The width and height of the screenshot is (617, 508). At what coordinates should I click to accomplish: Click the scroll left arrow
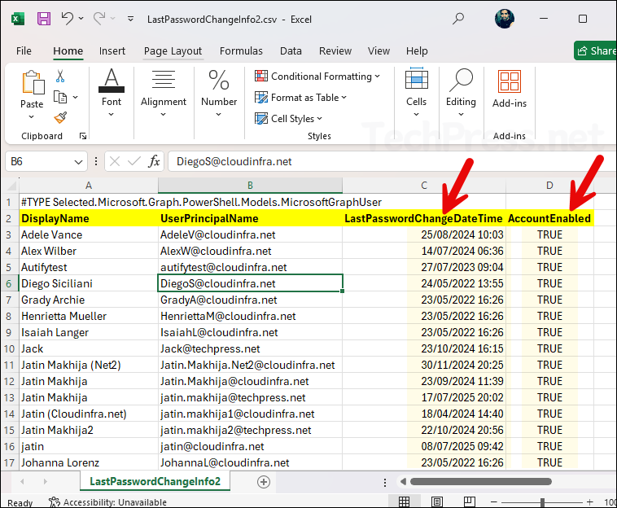pyautogui.click(x=403, y=482)
